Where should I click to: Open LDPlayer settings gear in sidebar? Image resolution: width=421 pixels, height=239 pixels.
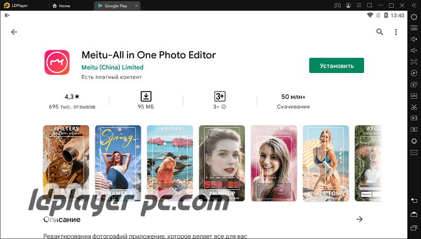[414, 17]
